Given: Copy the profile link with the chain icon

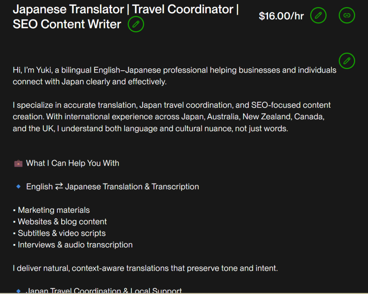Looking at the screenshot, I should click(347, 15).
